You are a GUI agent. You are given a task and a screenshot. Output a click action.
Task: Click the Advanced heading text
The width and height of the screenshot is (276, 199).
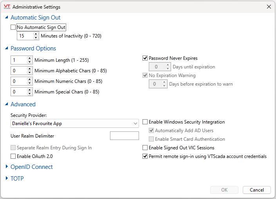(x=23, y=104)
